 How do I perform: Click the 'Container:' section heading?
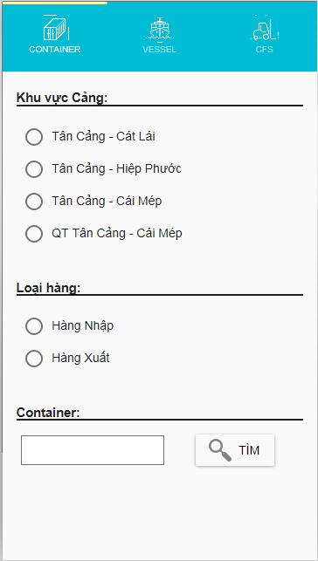[x=48, y=413]
